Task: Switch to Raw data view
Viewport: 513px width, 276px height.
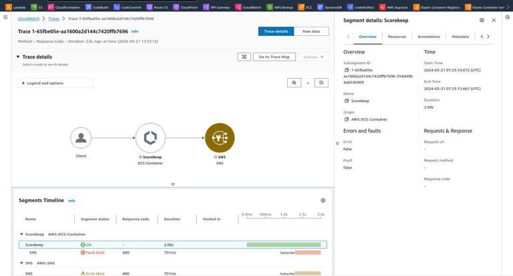Action: [311, 31]
